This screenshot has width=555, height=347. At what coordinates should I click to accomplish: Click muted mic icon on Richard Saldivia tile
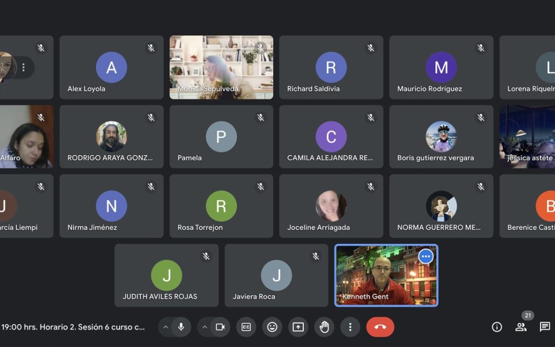tap(371, 48)
